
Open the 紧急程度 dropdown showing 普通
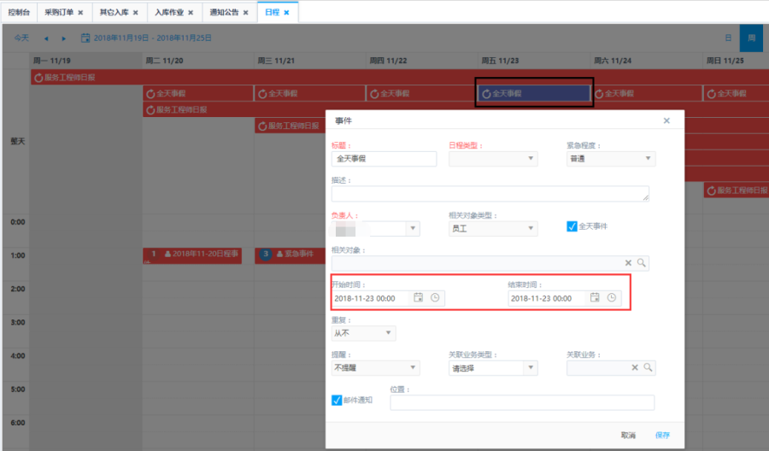pyautogui.click(x=649, y=158)
